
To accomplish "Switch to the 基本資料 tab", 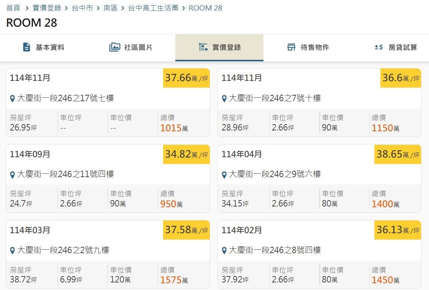I will (x=50, y=47).
